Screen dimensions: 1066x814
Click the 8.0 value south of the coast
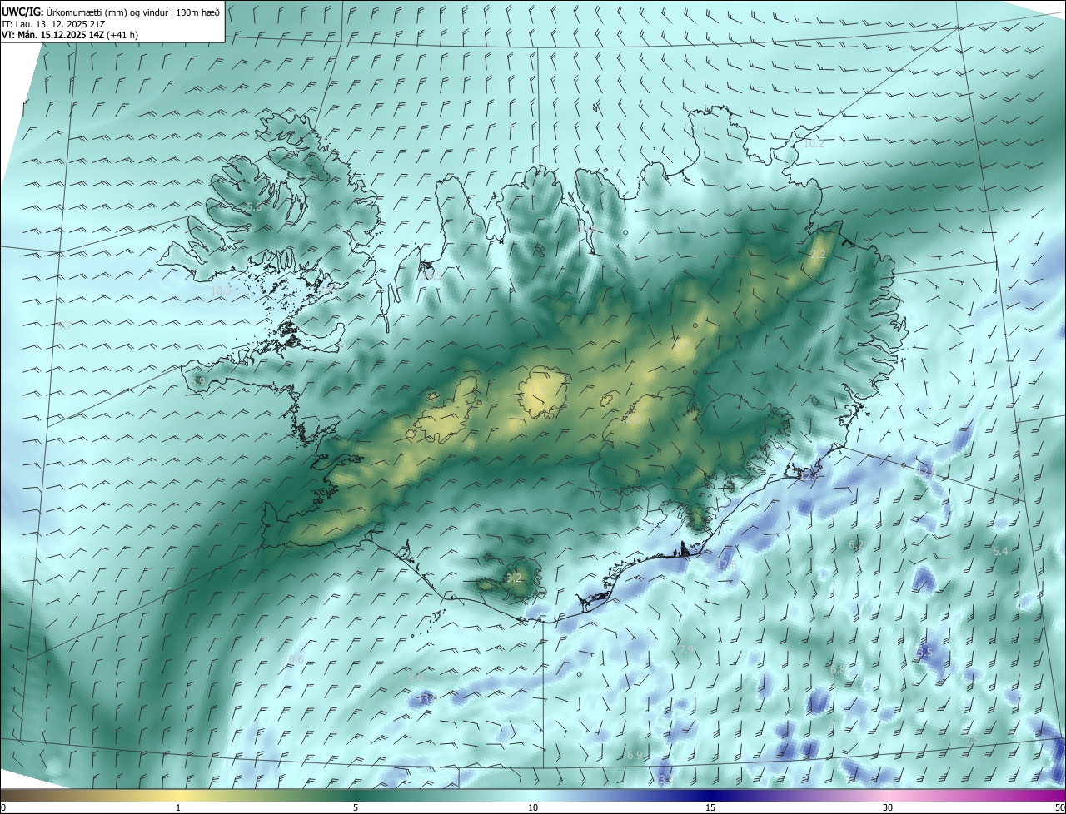415,677
